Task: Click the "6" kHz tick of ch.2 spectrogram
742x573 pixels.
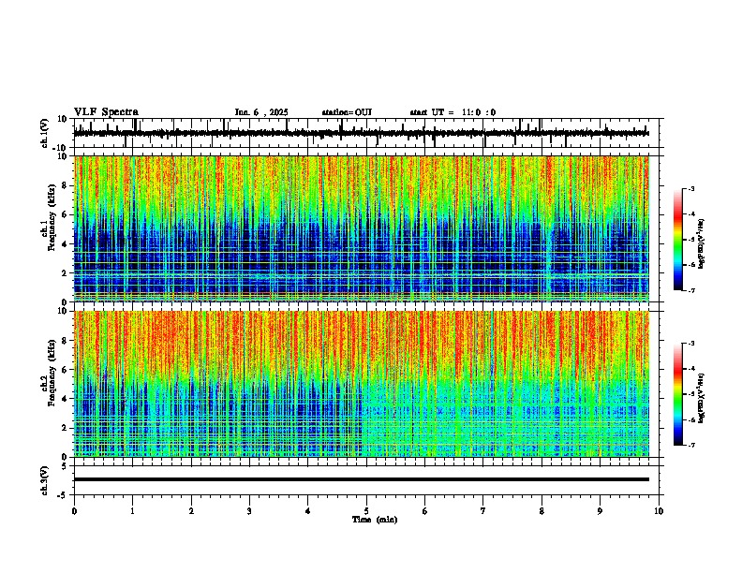Action: pos(66,369)
